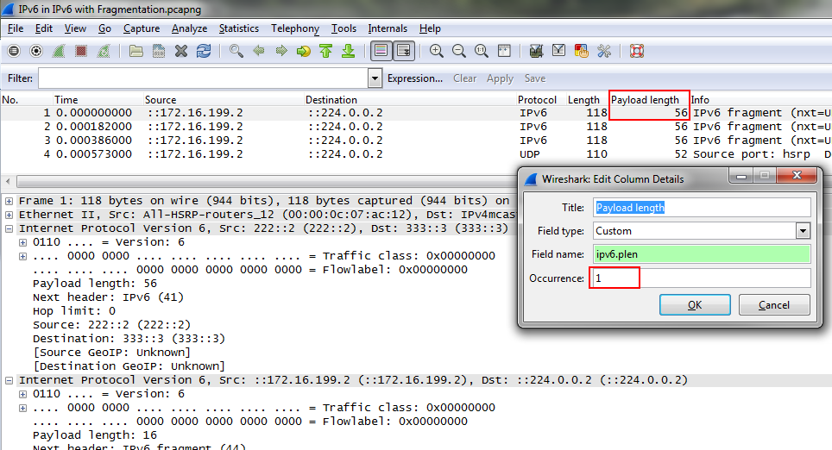832x450 pixels.
Task: Expand outer Traffic class 0x00000000 node
Action: (22, 256)
